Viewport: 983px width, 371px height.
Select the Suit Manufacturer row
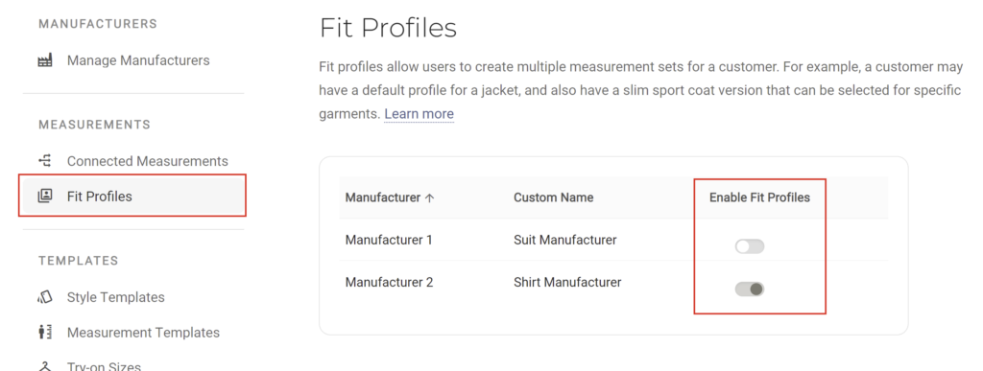click(613, 240)
